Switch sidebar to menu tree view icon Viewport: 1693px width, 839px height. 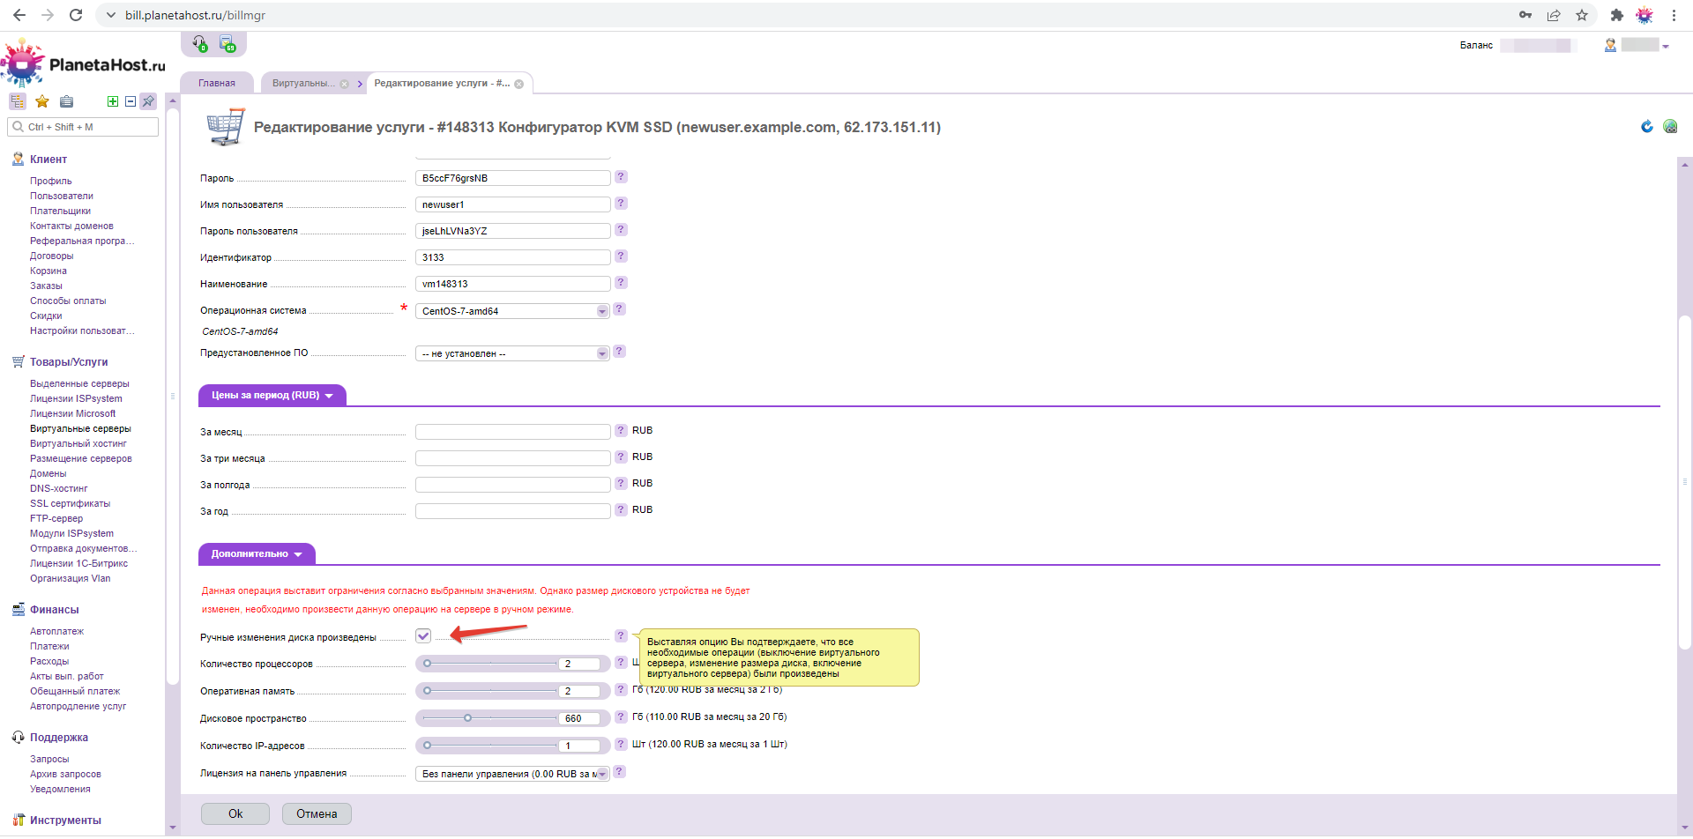click(x=18, y=101)
